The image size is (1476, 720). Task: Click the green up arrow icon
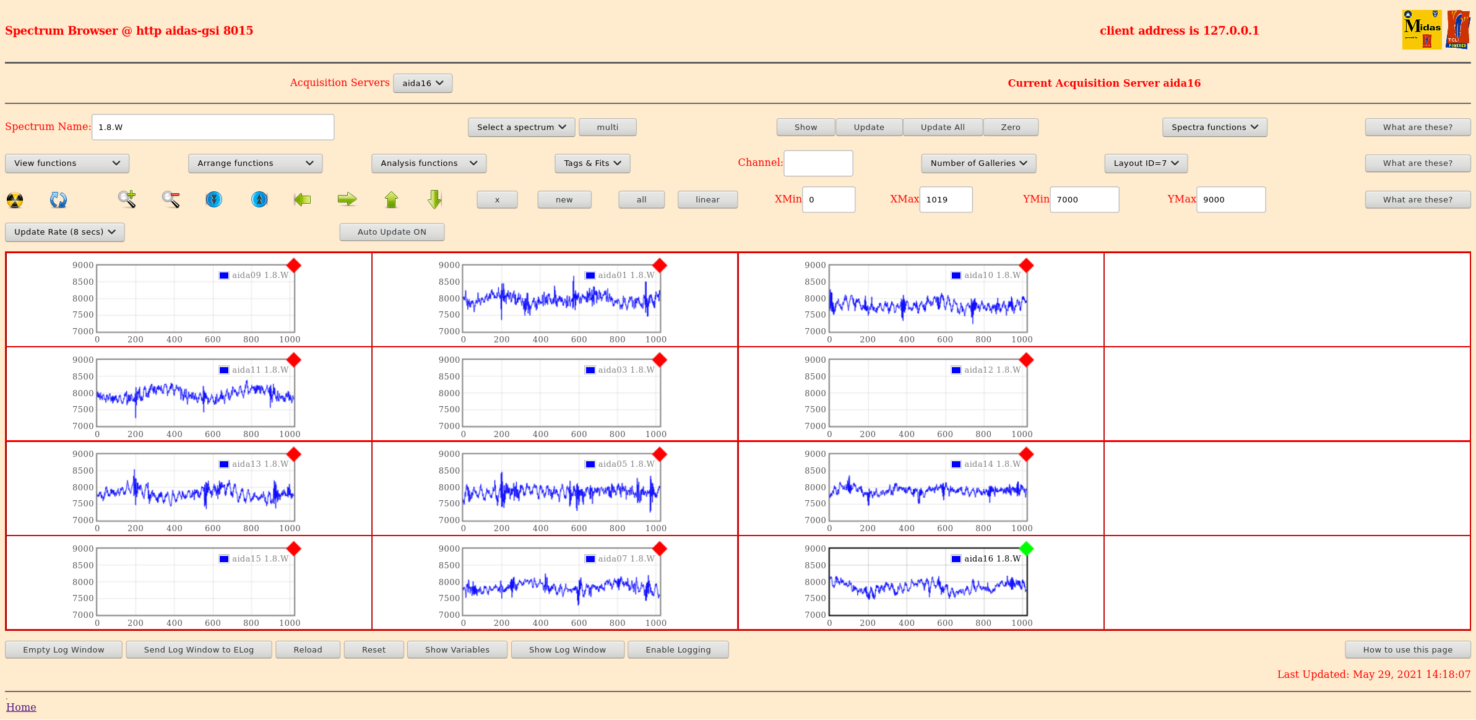[391, 199]
